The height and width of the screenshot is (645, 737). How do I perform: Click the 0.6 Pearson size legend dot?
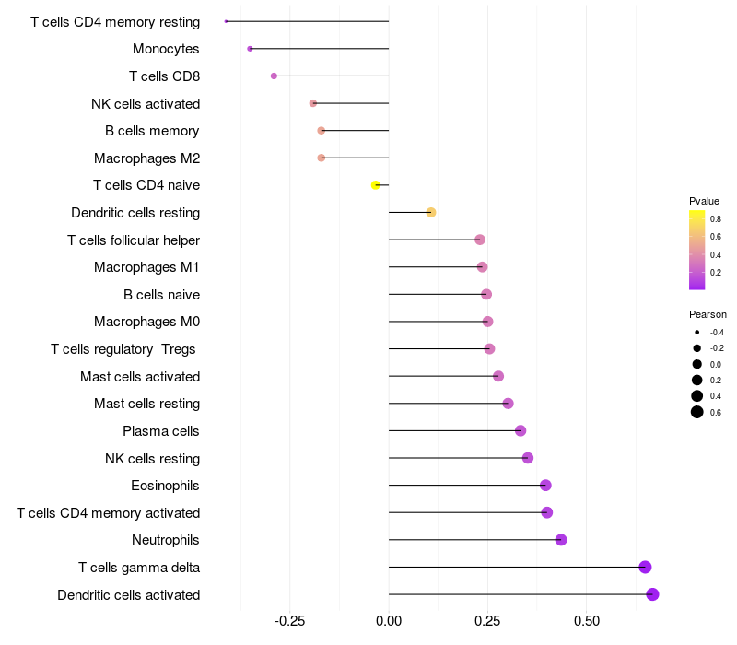697,412
